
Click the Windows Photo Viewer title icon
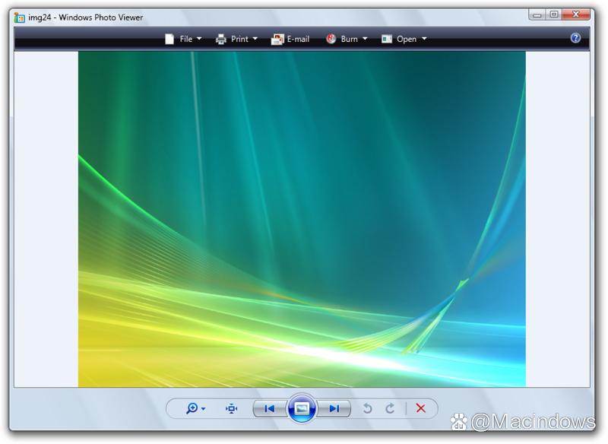[x=20, y=17]
